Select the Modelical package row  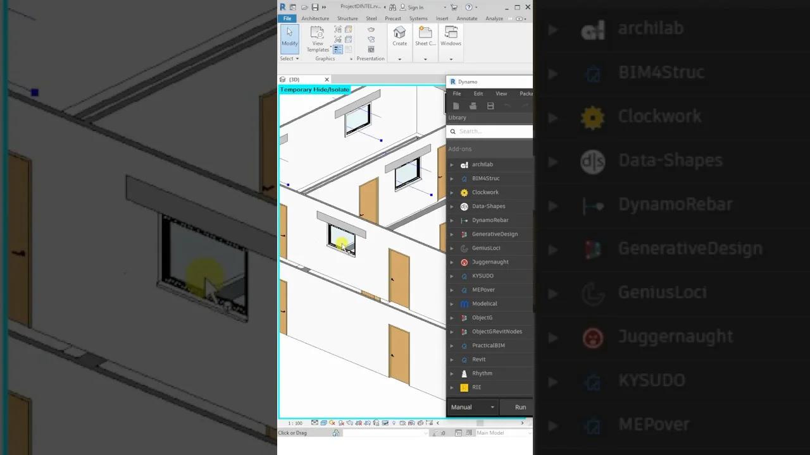490,303
